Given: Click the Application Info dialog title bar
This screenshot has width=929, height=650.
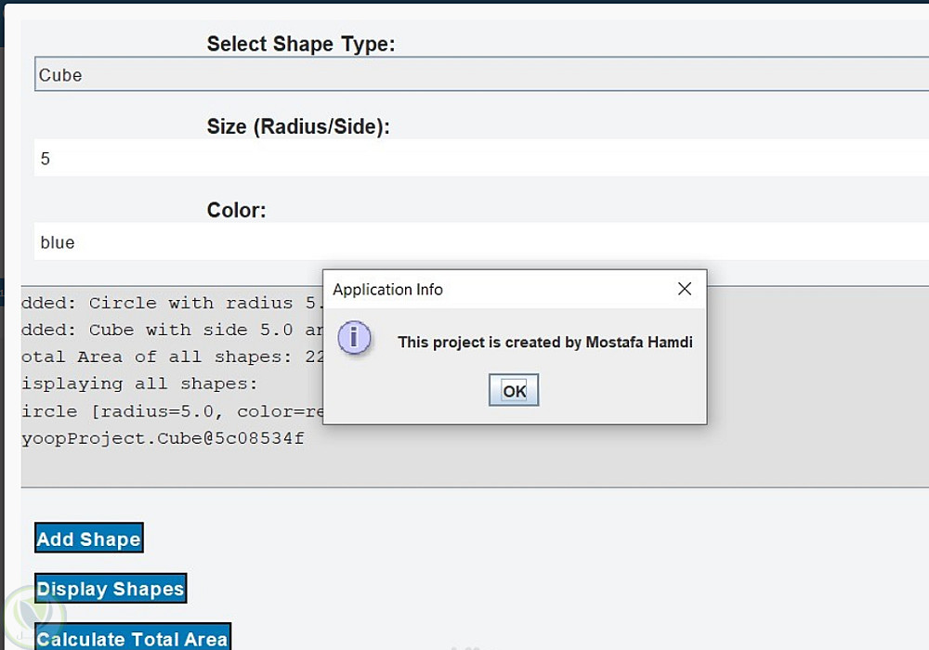Looking at the screenshot, I should pos(492,289).
